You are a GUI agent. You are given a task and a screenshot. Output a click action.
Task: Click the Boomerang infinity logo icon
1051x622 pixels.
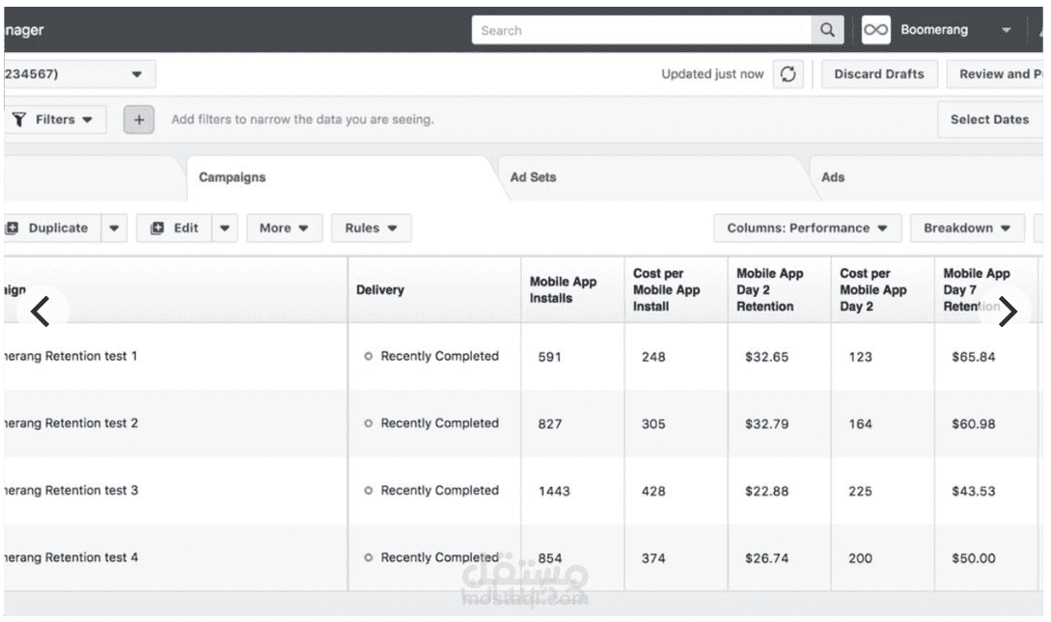pos(875,30)
